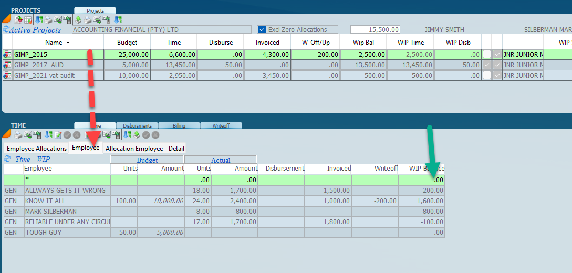
Task: Click the refresh icon beside Time - WIP
Action: click(7, 159)
